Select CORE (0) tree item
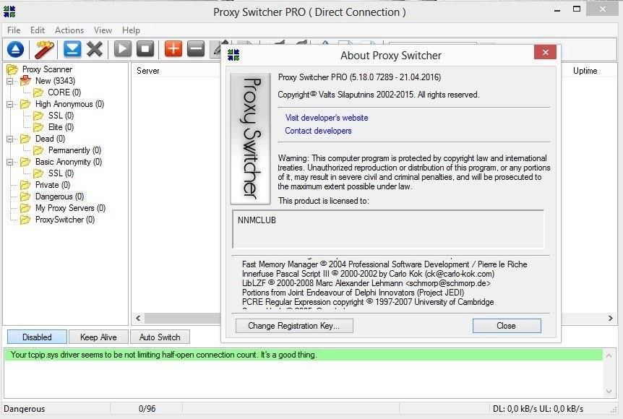The width and height of the screenshot is (623, 419). (64, 92)
